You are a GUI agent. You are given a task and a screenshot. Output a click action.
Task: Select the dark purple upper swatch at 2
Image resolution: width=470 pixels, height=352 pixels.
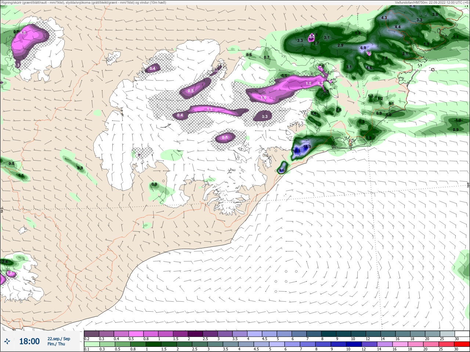tap(195, 334)
